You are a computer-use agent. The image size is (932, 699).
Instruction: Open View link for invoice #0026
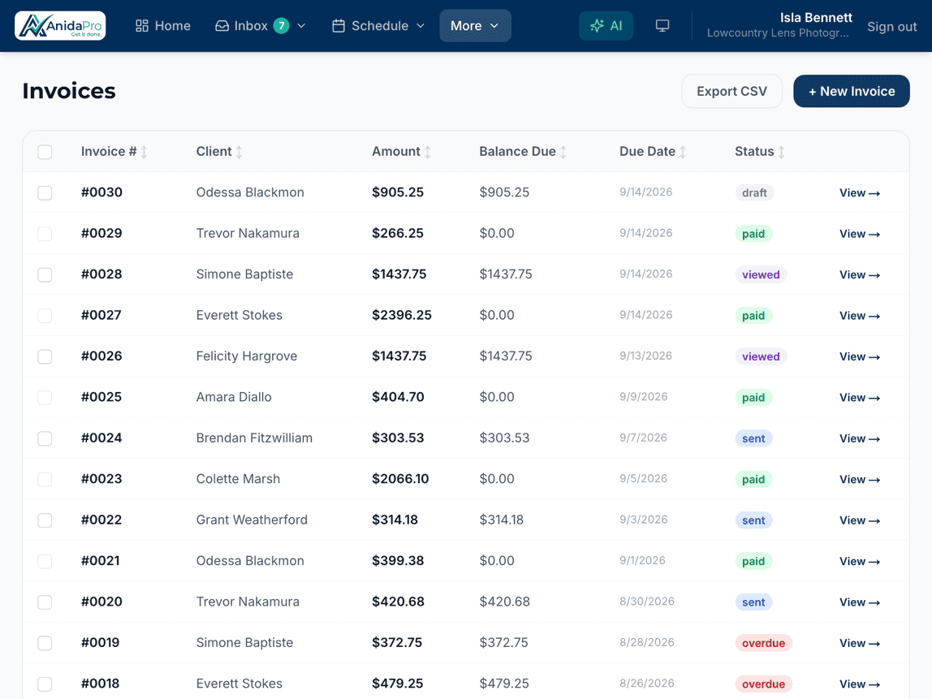point(860,357)
